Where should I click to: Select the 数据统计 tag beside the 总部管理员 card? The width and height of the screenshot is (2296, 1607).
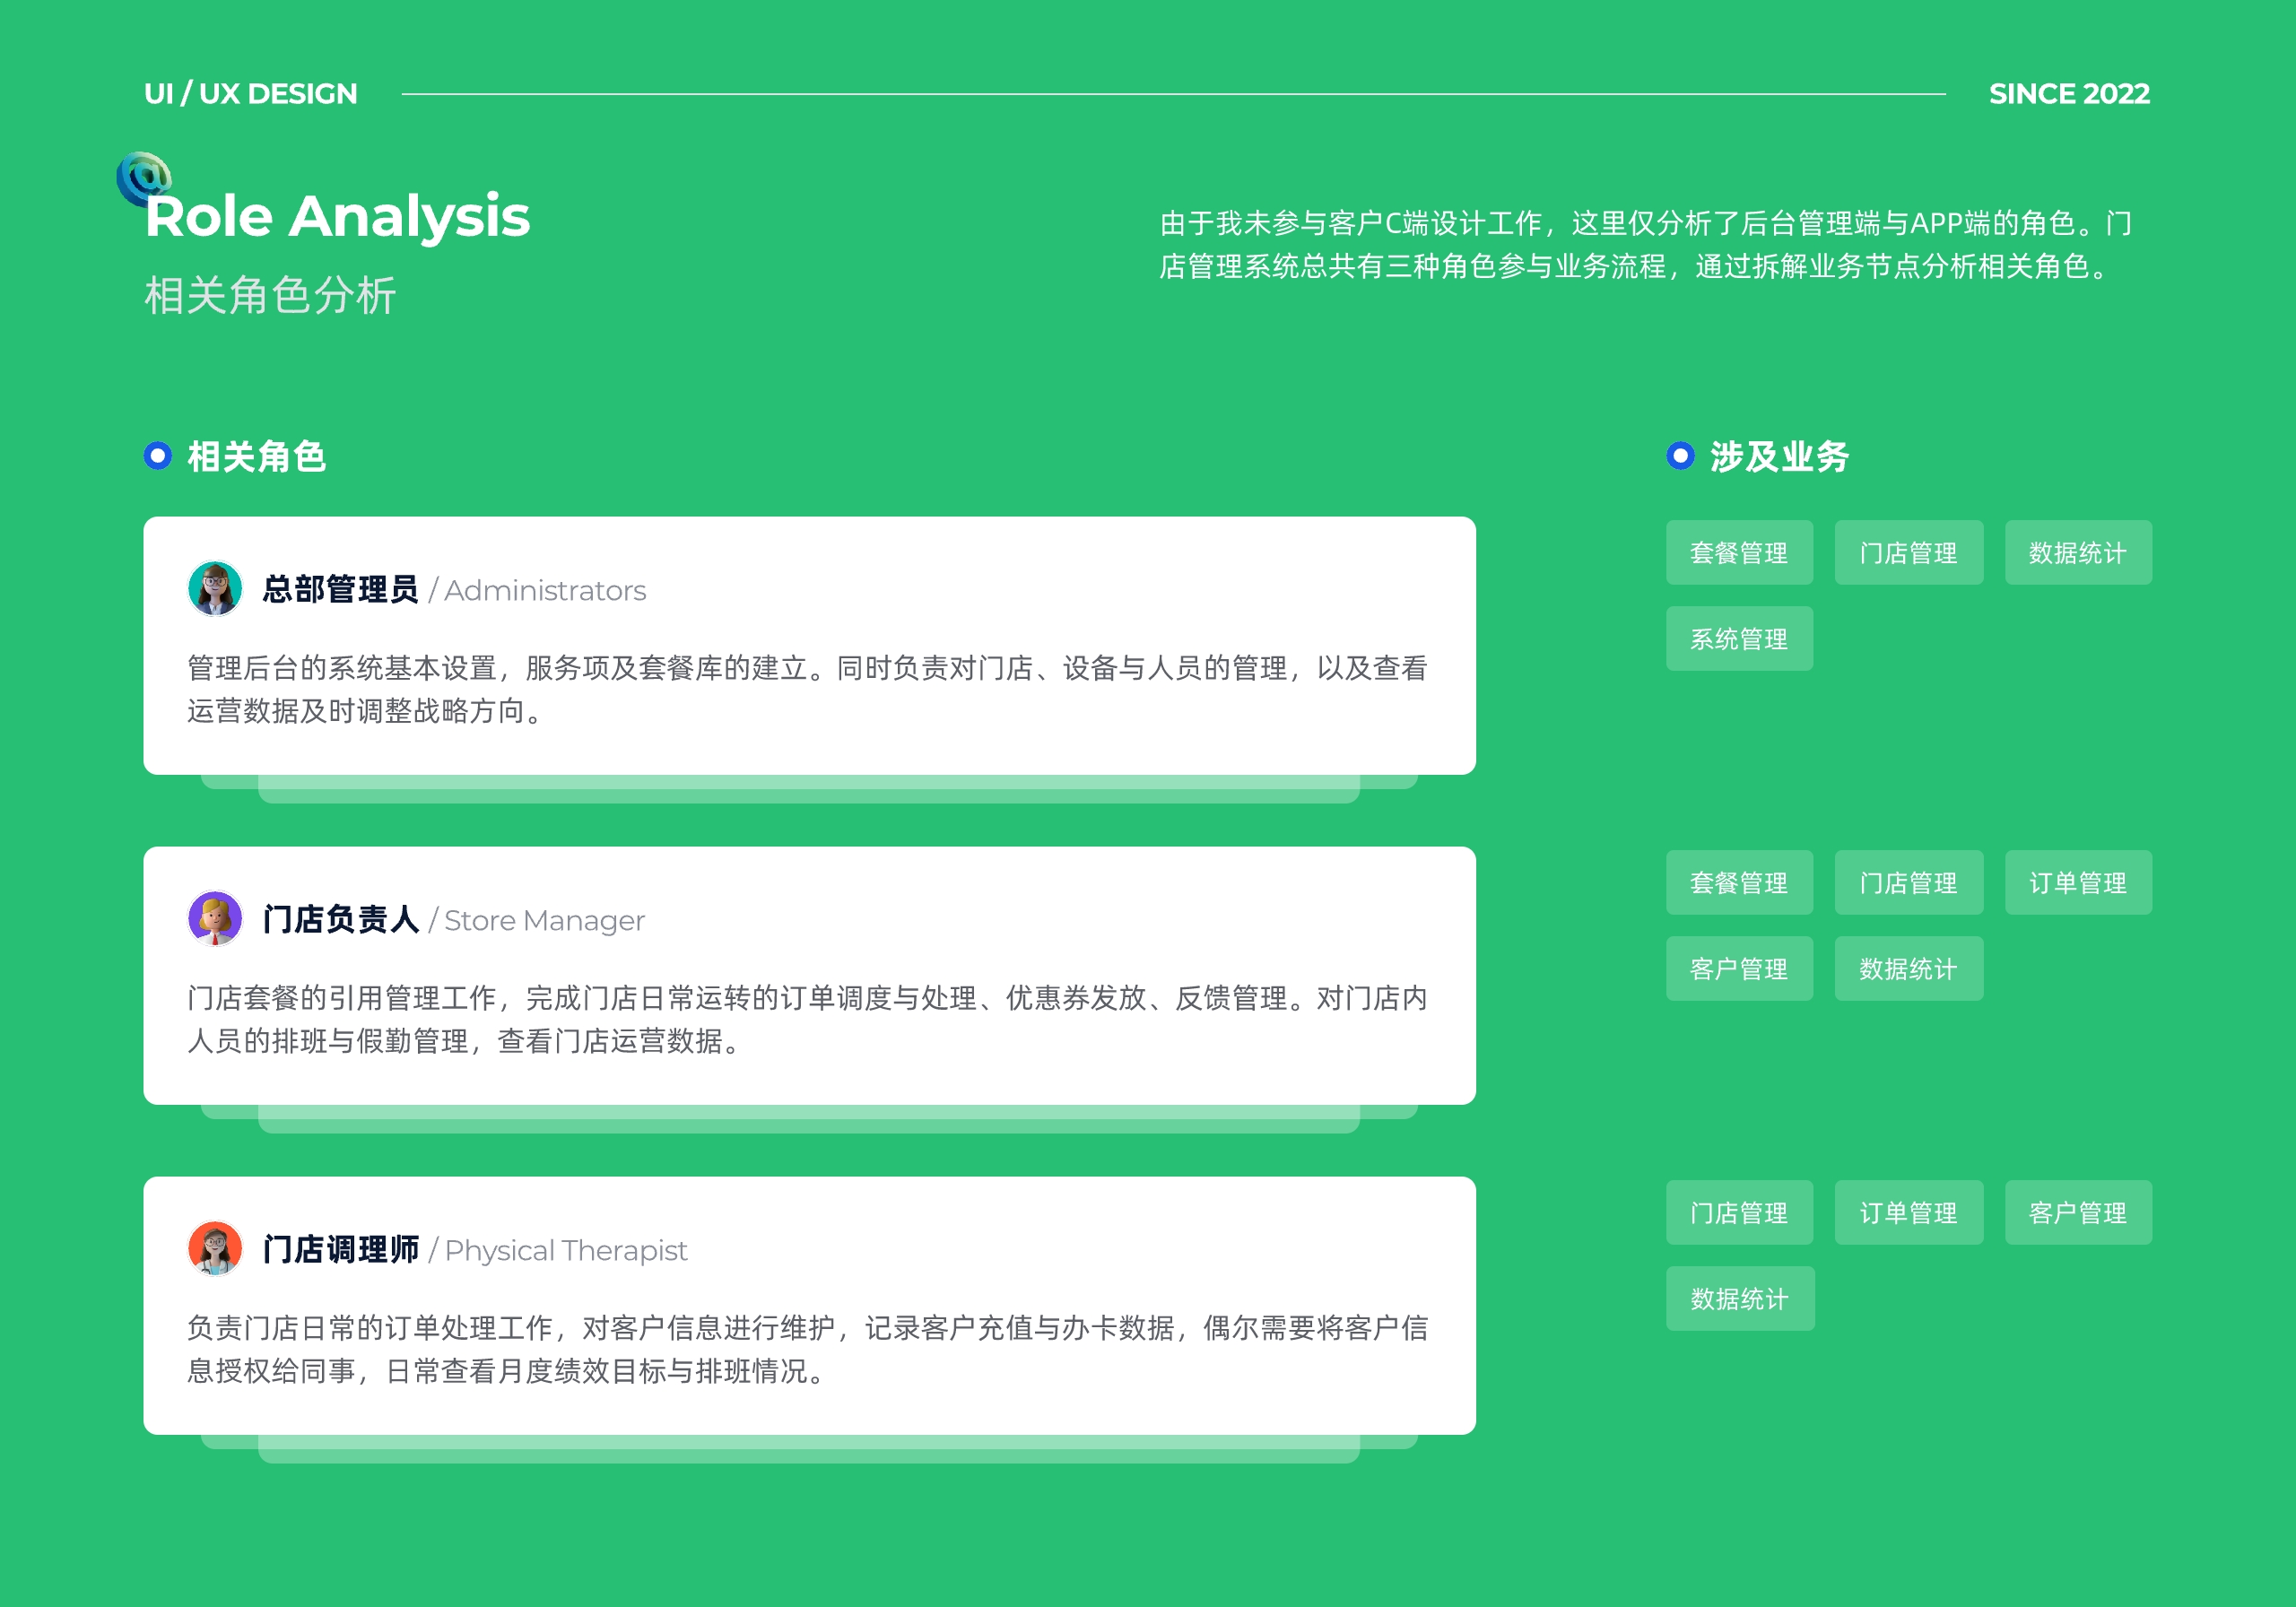(2078, 552)
